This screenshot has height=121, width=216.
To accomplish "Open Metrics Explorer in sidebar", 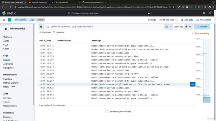I will coord(11,83).
